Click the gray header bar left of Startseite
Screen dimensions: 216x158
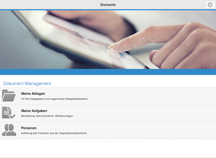pyautogui.click(x=49, y=5)
